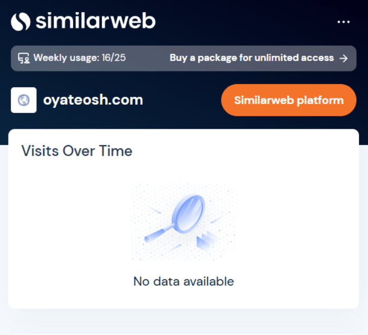The image size is (368, 335).
Task: Click the Similarweb swirl logo icon
Action: [x=21, y=22]
